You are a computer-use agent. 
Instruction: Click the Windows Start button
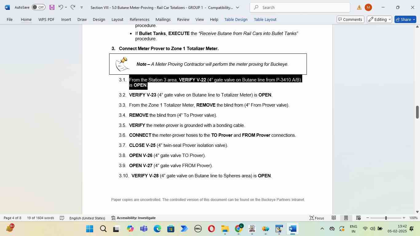90,229
